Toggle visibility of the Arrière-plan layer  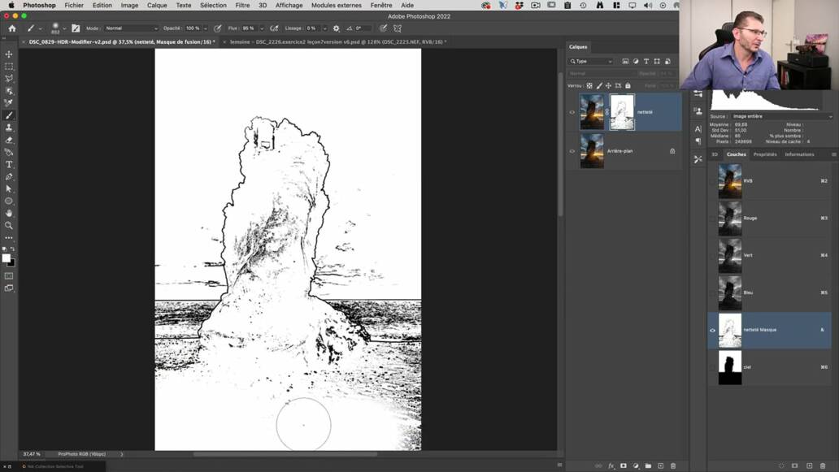pyautogui.click(x=572, y=151)
